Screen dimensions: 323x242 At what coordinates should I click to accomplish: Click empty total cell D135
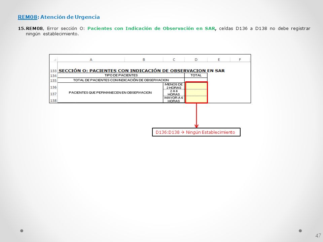pos(196,80)
